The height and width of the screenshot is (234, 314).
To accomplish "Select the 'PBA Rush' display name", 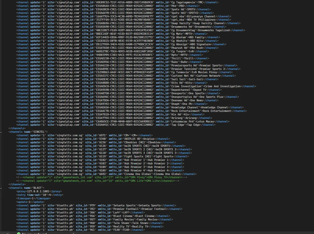I will click(197, 48).
